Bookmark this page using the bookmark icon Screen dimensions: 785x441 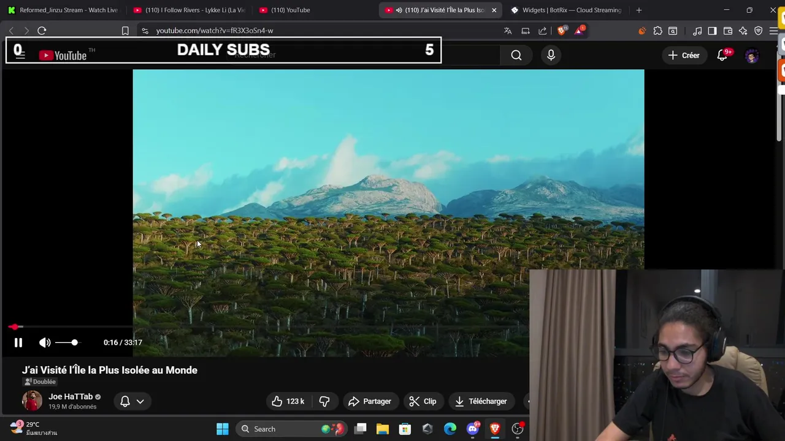(125, 31)
